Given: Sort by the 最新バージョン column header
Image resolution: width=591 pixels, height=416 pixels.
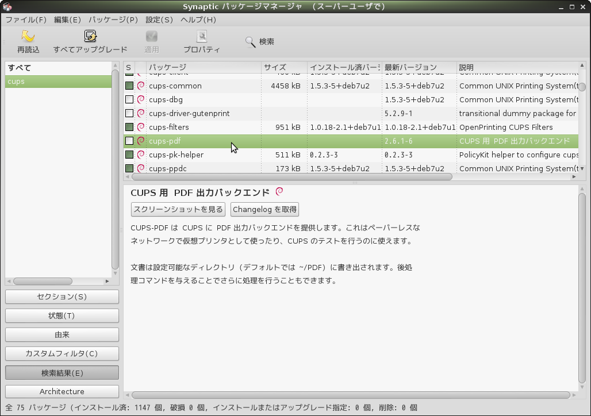Looking at the screenshot, I should tap(419, 67).
